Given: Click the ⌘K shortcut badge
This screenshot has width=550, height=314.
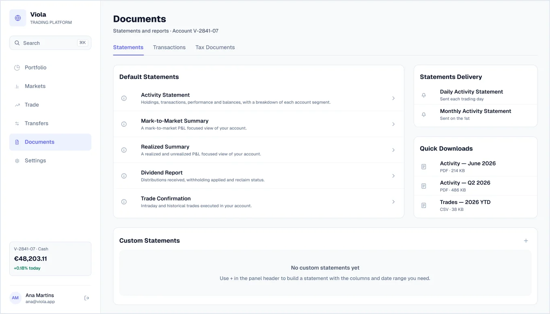Looking at the screenshot, I should (x=82, y=43).
